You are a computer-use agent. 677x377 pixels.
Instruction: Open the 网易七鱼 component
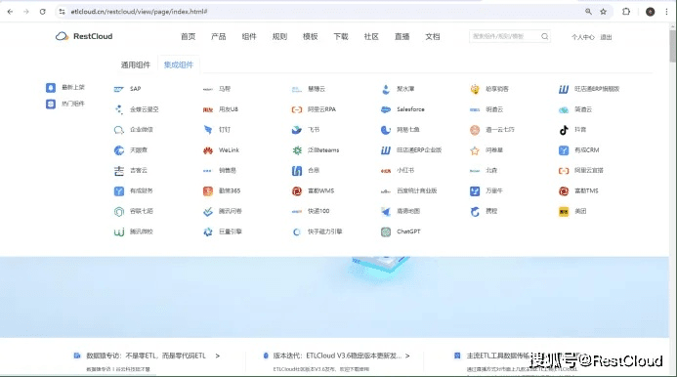pyautogui.click(x=401, y=130)
